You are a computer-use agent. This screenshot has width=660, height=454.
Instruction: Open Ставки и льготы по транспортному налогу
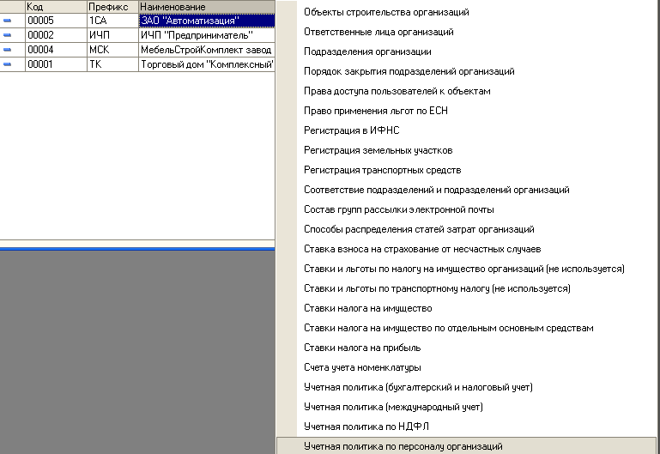click(x=437, y=288)
